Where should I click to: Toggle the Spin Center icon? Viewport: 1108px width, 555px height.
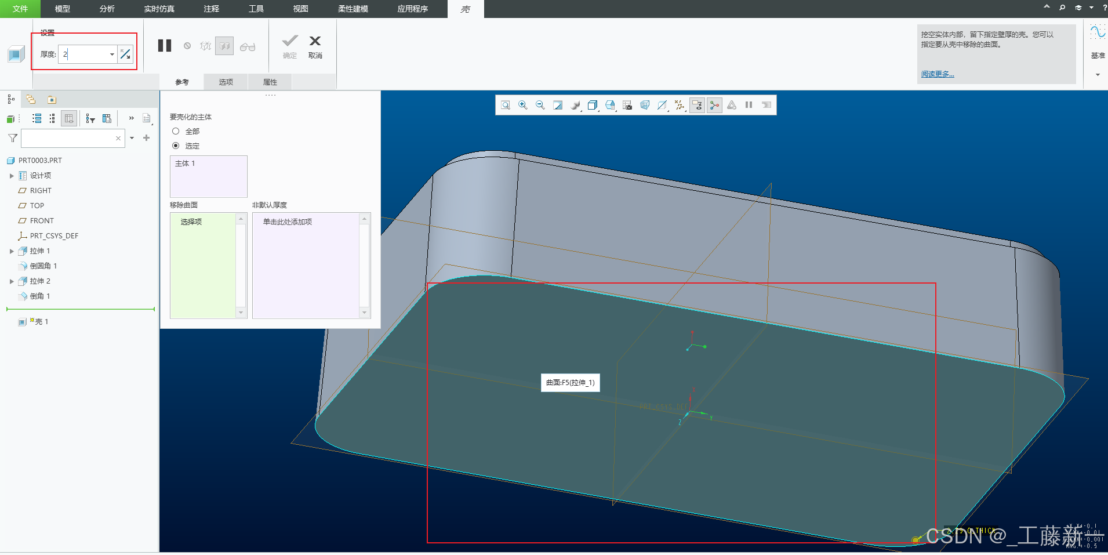click(714, 105)
